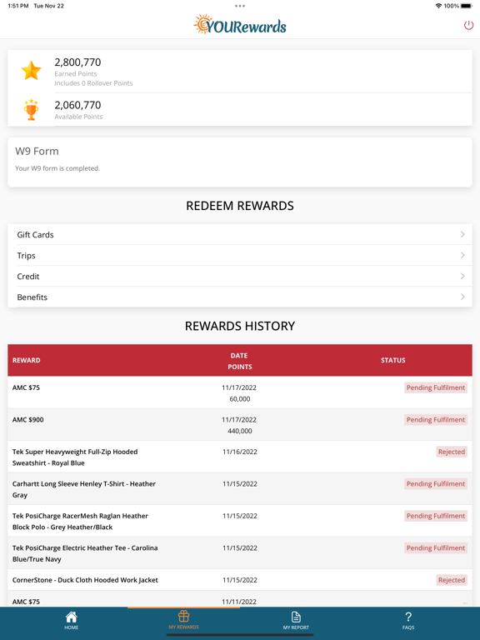Tap the trophy available points icon
The width and height of the screenshot is (480, 640).
click(x=31, y=109)
